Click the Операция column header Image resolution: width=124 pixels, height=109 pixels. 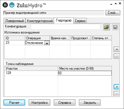[x=37, y=38]
